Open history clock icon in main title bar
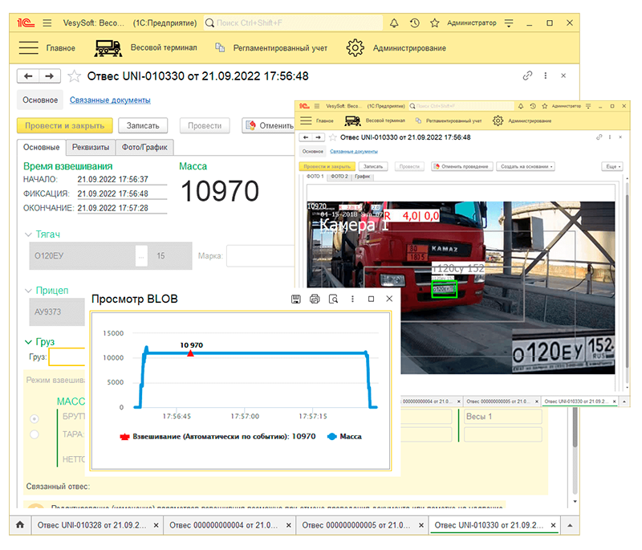Image resolution: width=642 pixels, height=550 pixels. point(414,23)
